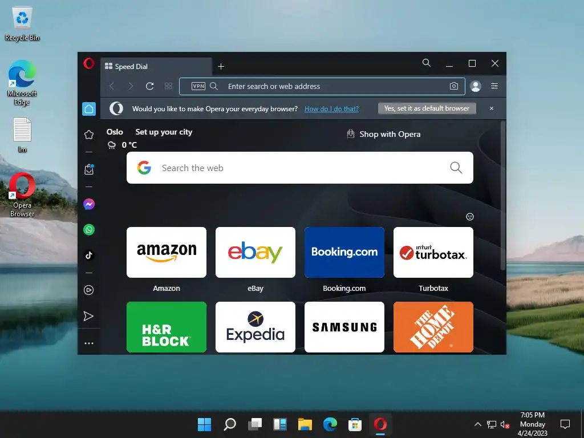Screen dimensions: 584x438
Task: Open File Explorer from the taskbar
Action: [305, 424]
